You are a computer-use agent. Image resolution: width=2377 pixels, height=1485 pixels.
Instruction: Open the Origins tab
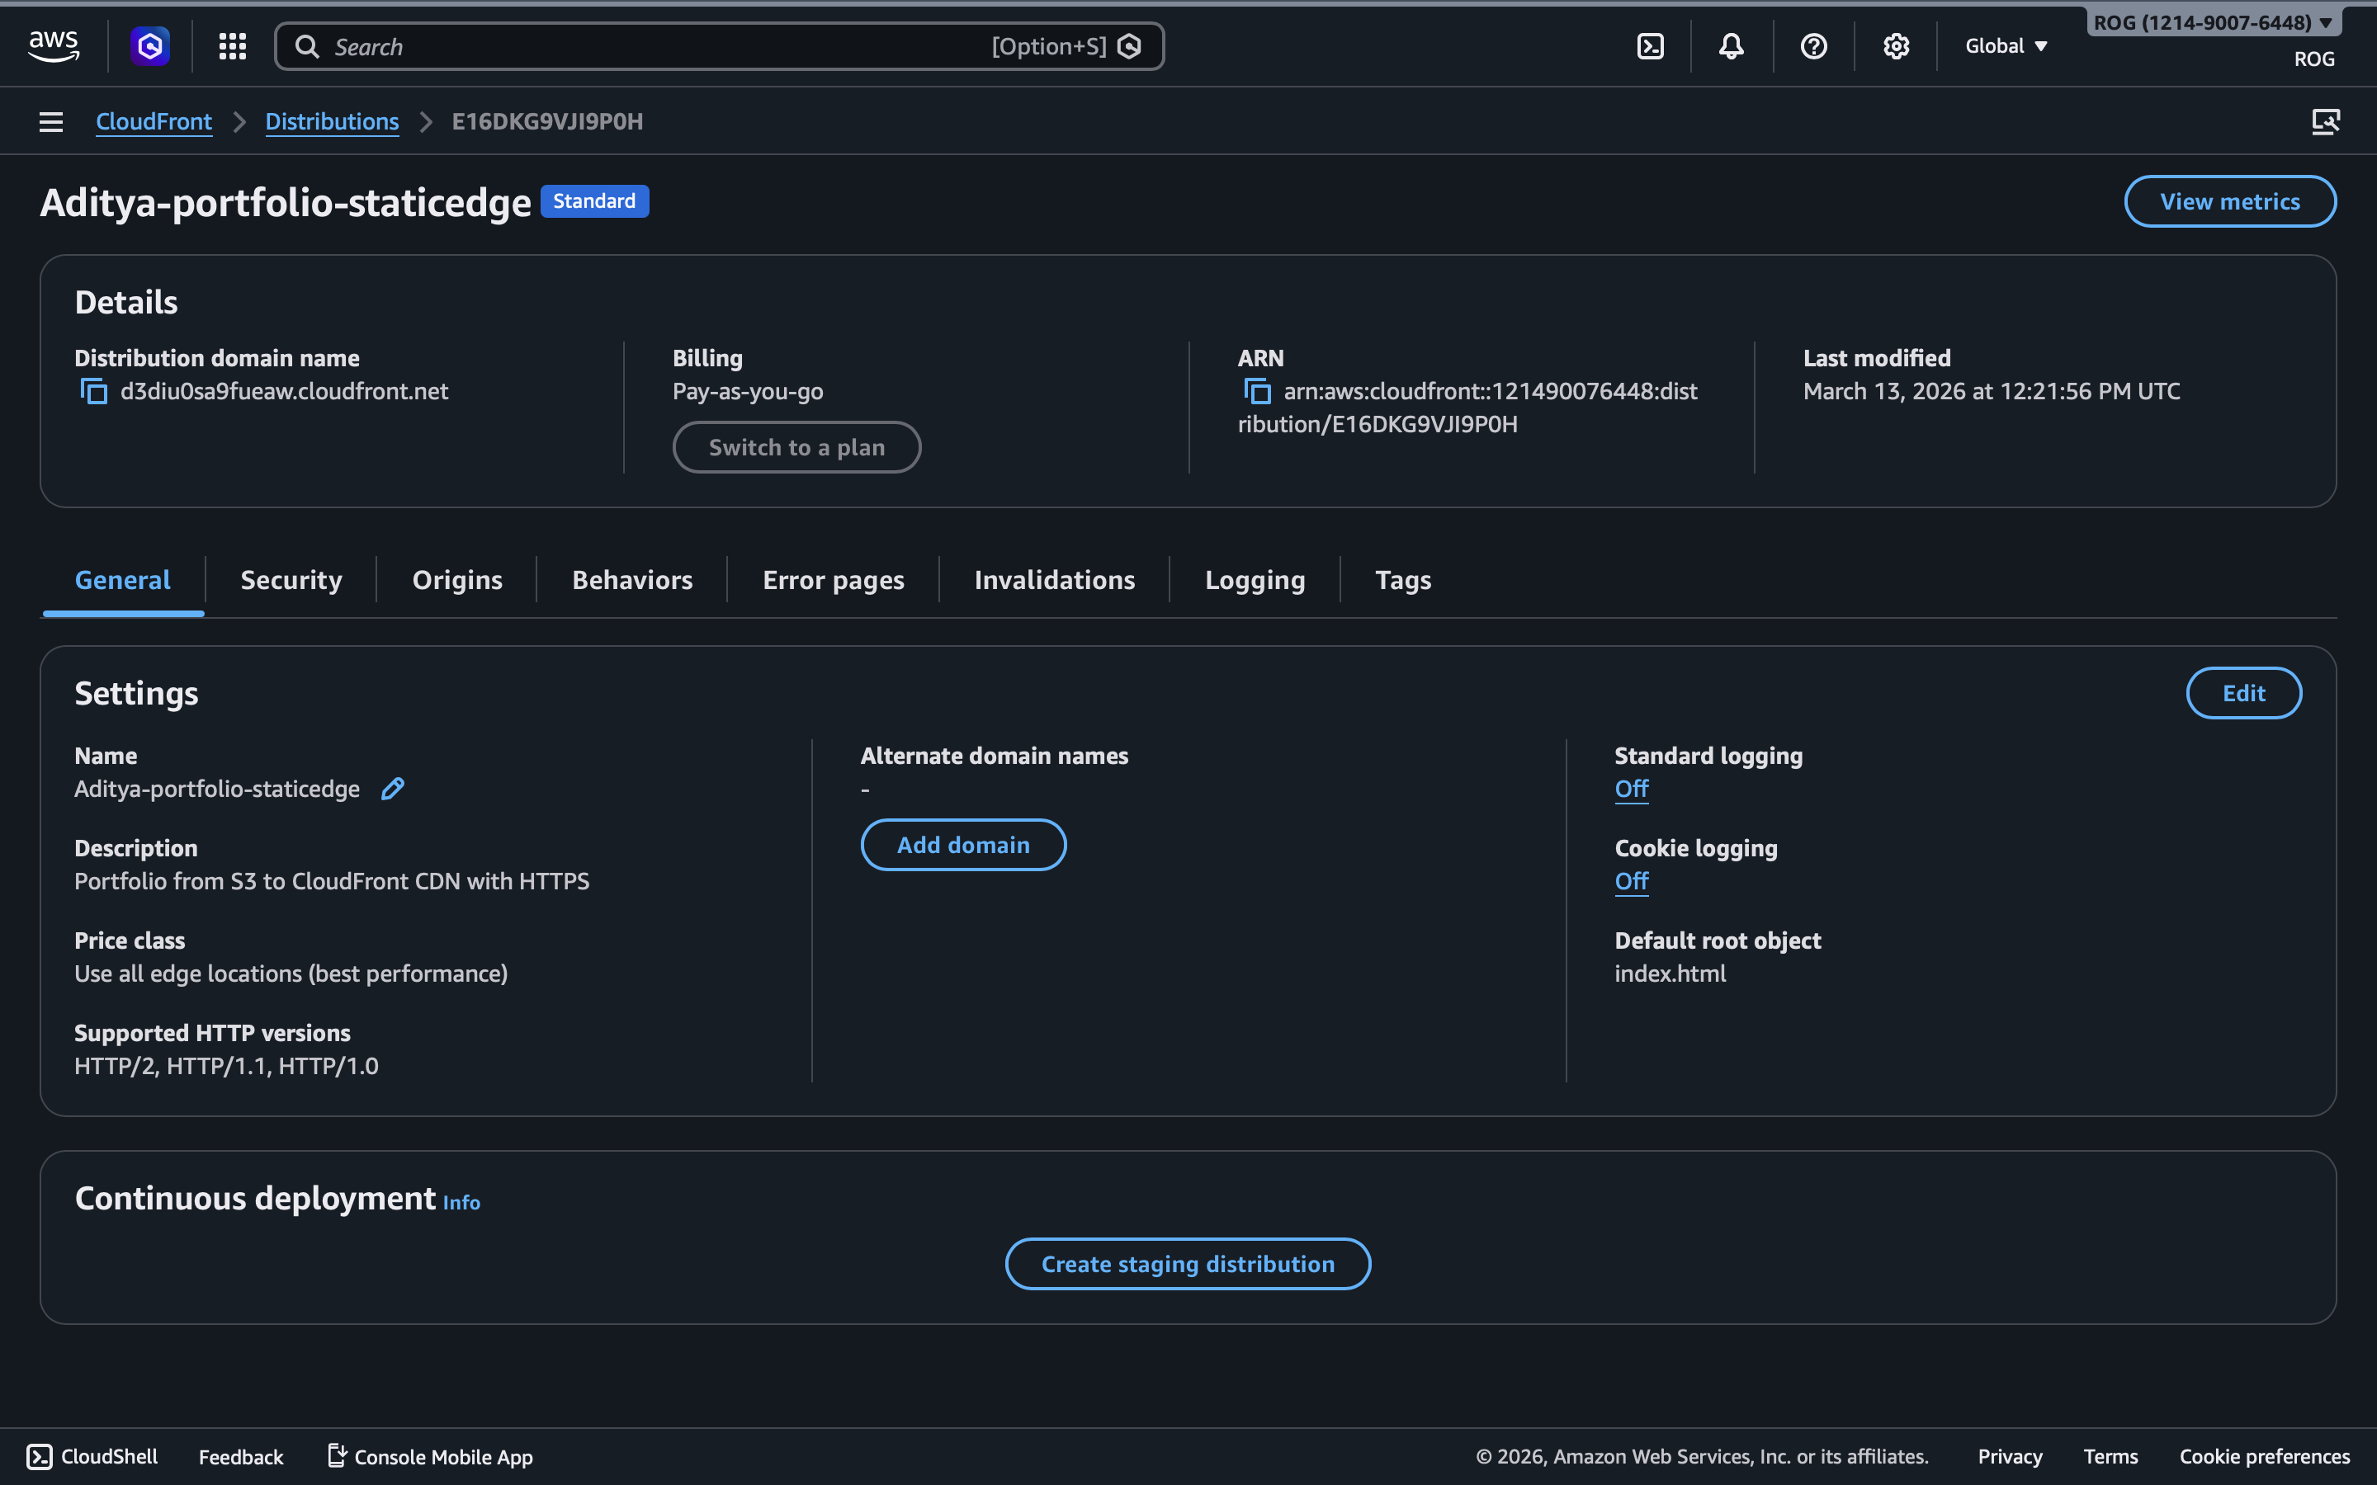click(x=456, y=581)
